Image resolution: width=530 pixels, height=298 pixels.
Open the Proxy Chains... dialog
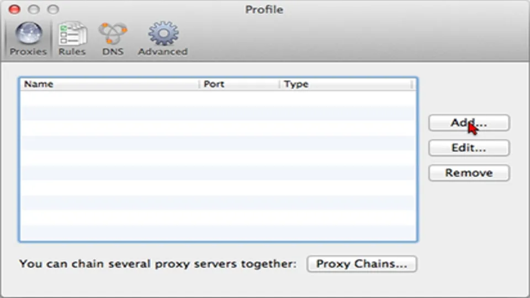tap(362, 264)
